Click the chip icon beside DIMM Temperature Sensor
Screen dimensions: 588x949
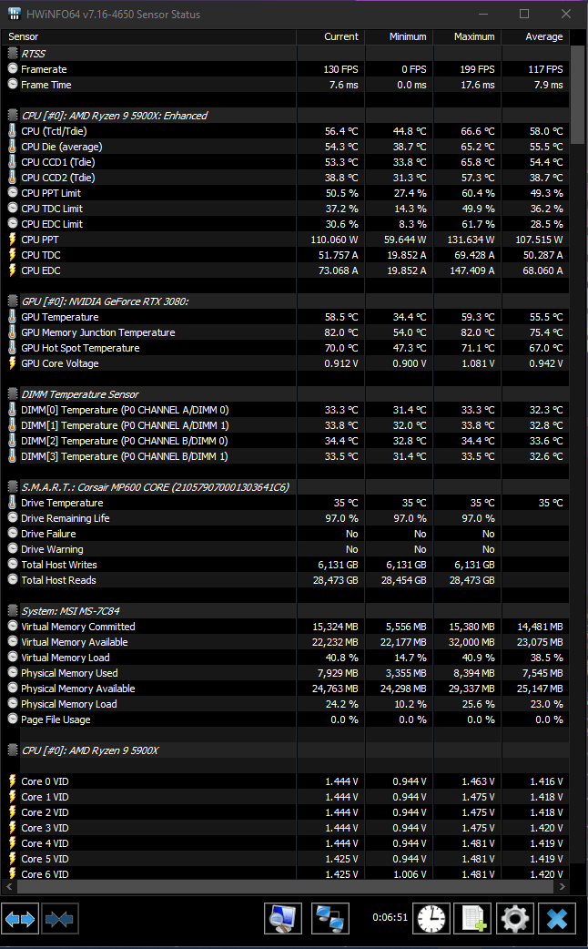click(x=13, y=394)
